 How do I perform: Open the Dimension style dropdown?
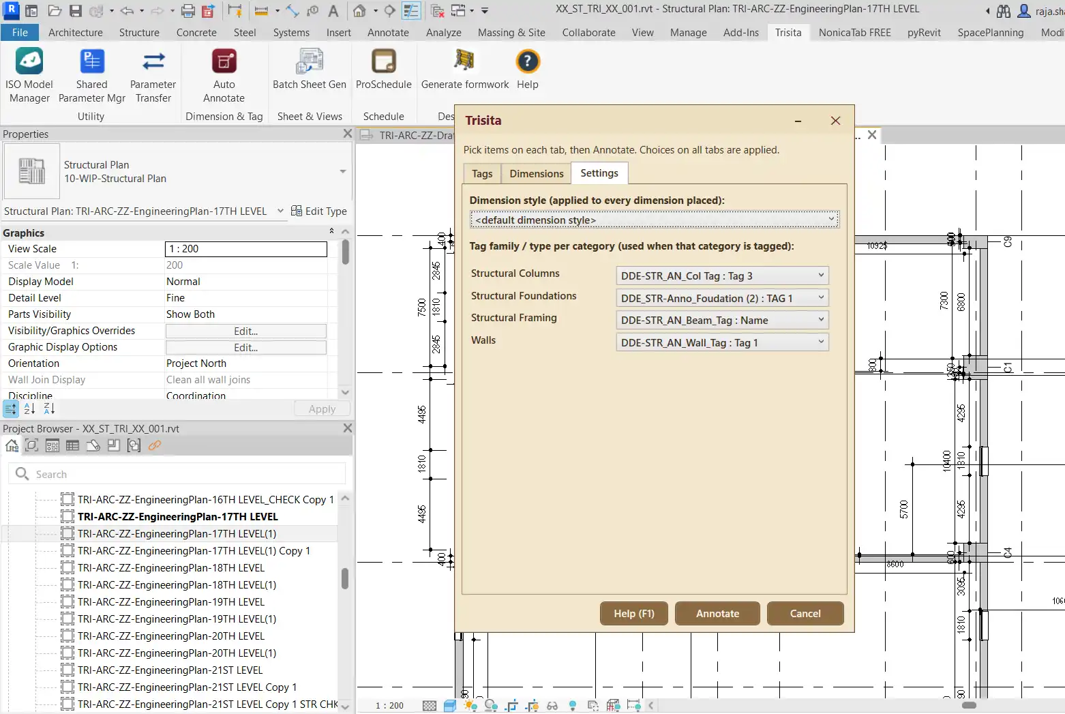(655, 220)
